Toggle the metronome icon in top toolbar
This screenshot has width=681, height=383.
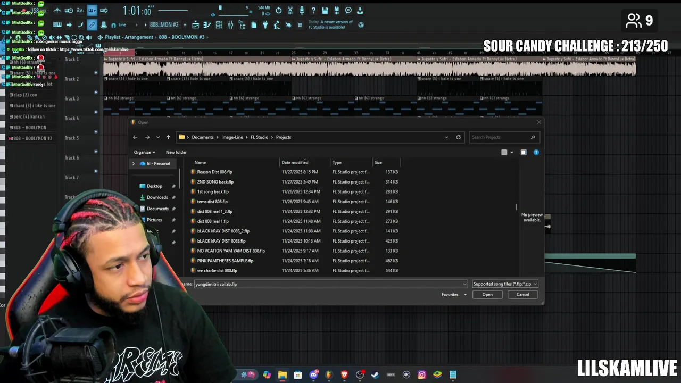[57, 10]
